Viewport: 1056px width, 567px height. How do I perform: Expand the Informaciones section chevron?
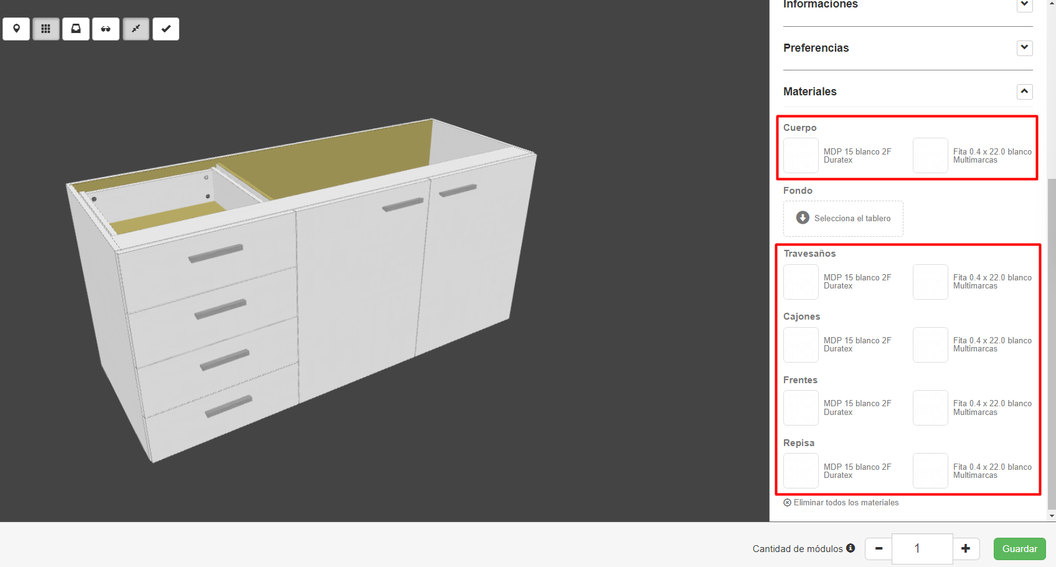pos(1024,4)
